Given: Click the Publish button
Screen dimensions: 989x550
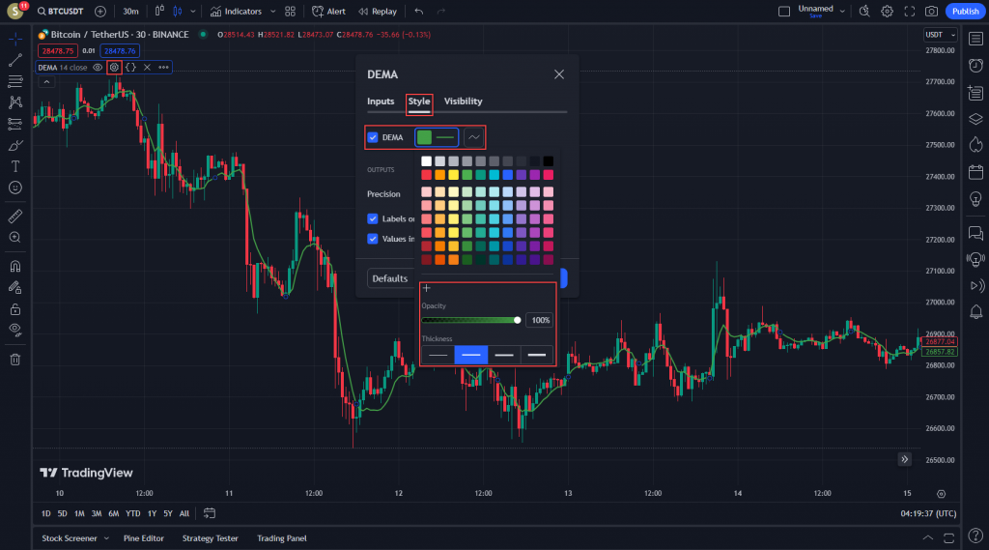Looking at the screenshot, I should (965, 12).
